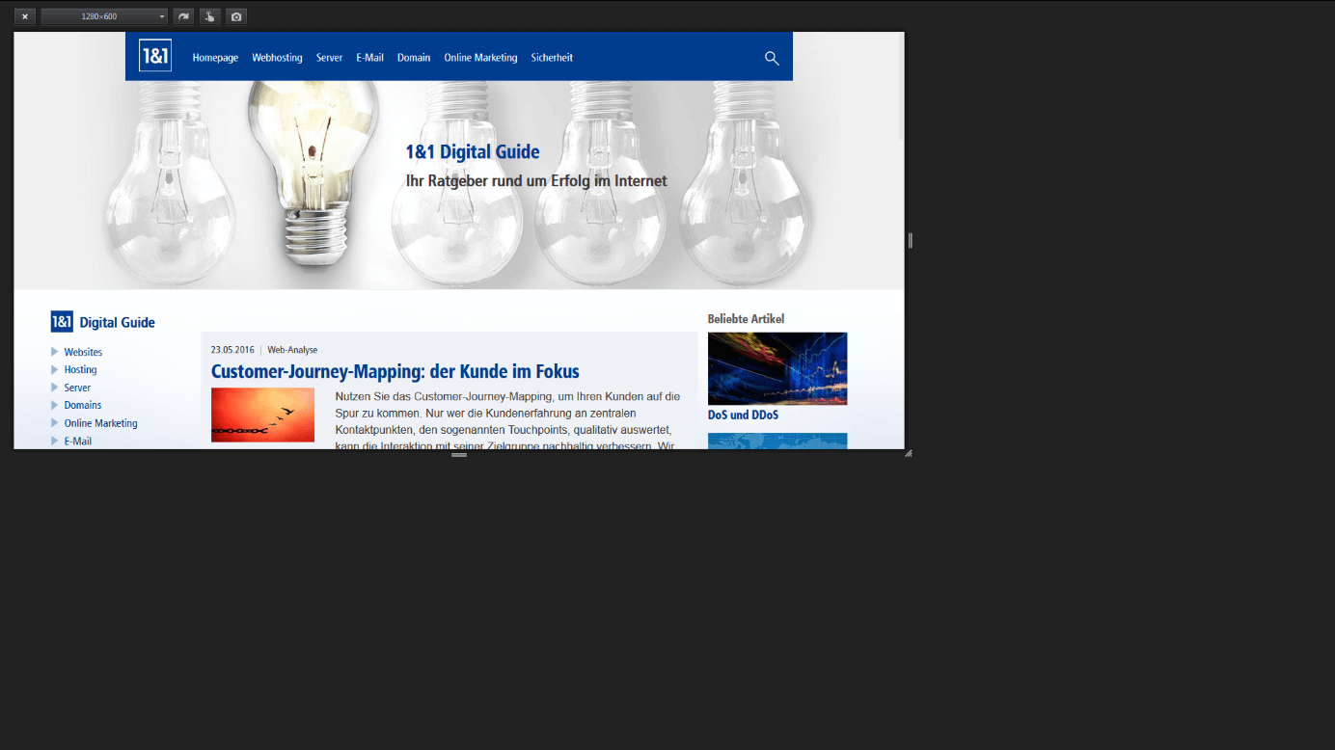Expand arrow beside sidebar Server
The height and width of the screenshot is (750, 1335).
(55, 388)
